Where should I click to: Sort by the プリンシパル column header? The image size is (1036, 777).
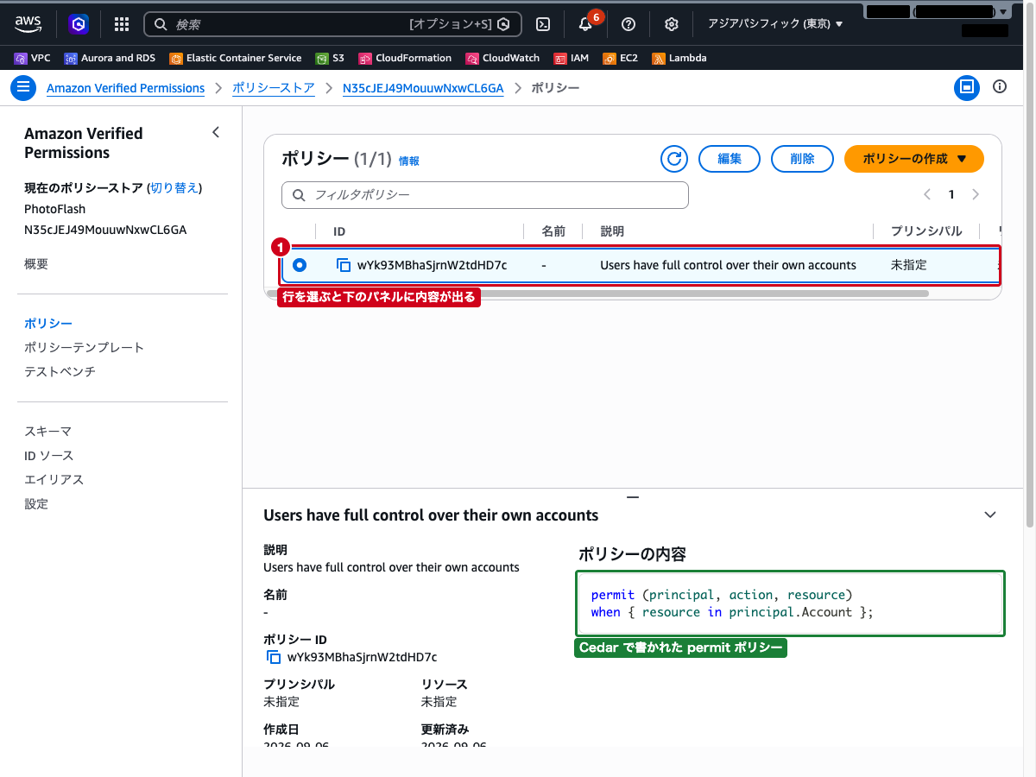[926, 231]
